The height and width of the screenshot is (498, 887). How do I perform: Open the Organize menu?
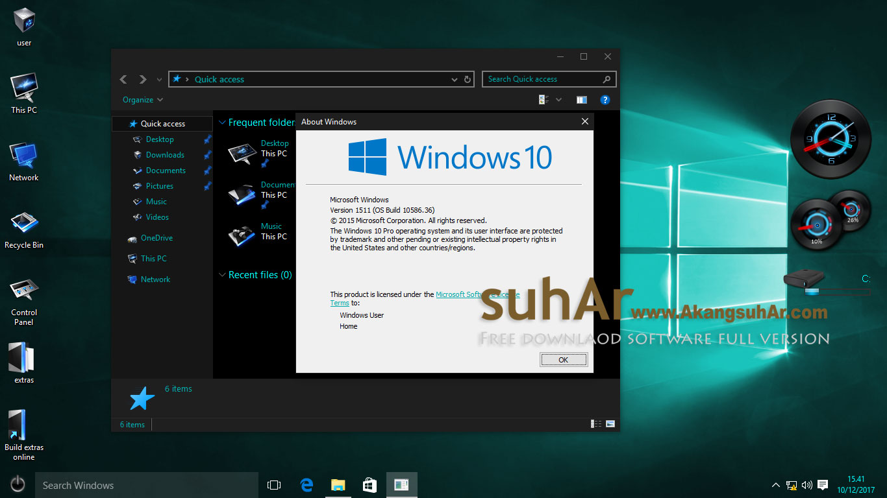coord(143,100)
